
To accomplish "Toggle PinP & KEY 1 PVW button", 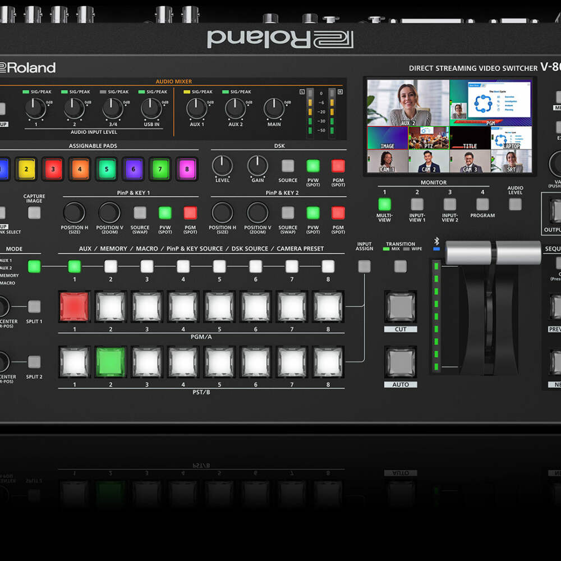I will (x=165, y=213).
